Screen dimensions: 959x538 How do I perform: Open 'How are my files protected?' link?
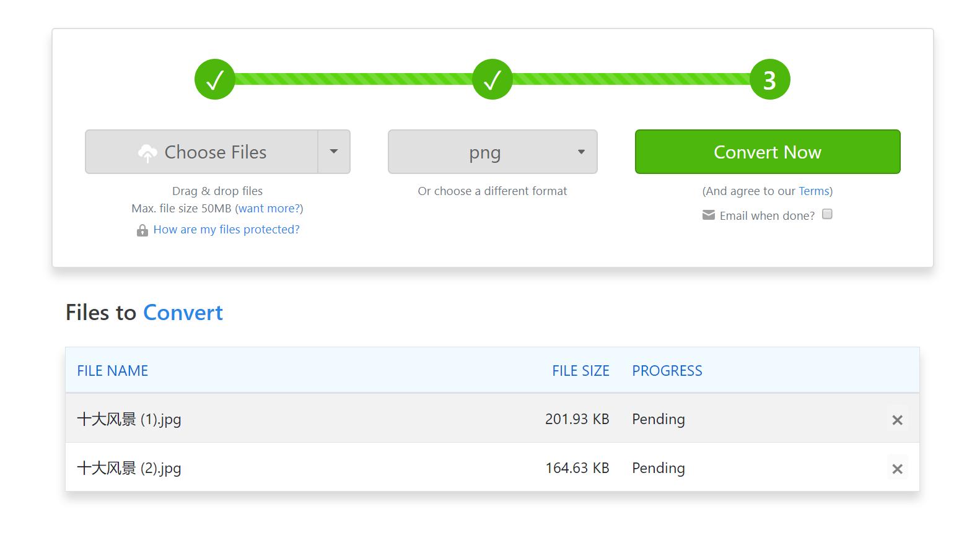tap(226, 230)
